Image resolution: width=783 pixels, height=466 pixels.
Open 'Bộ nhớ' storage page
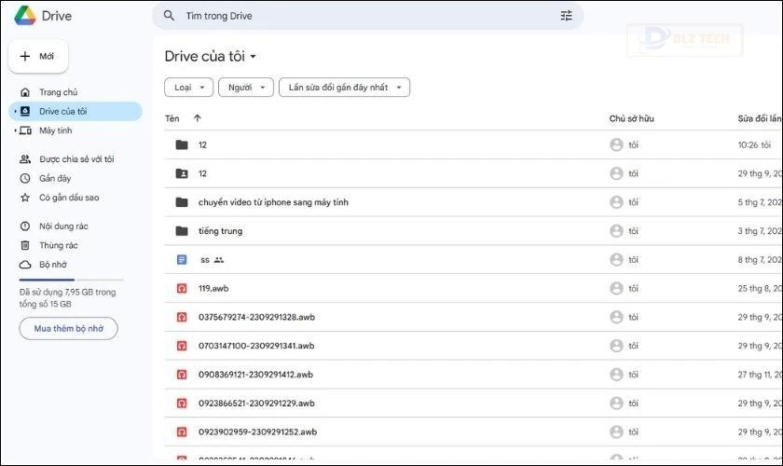click(52, 265)
